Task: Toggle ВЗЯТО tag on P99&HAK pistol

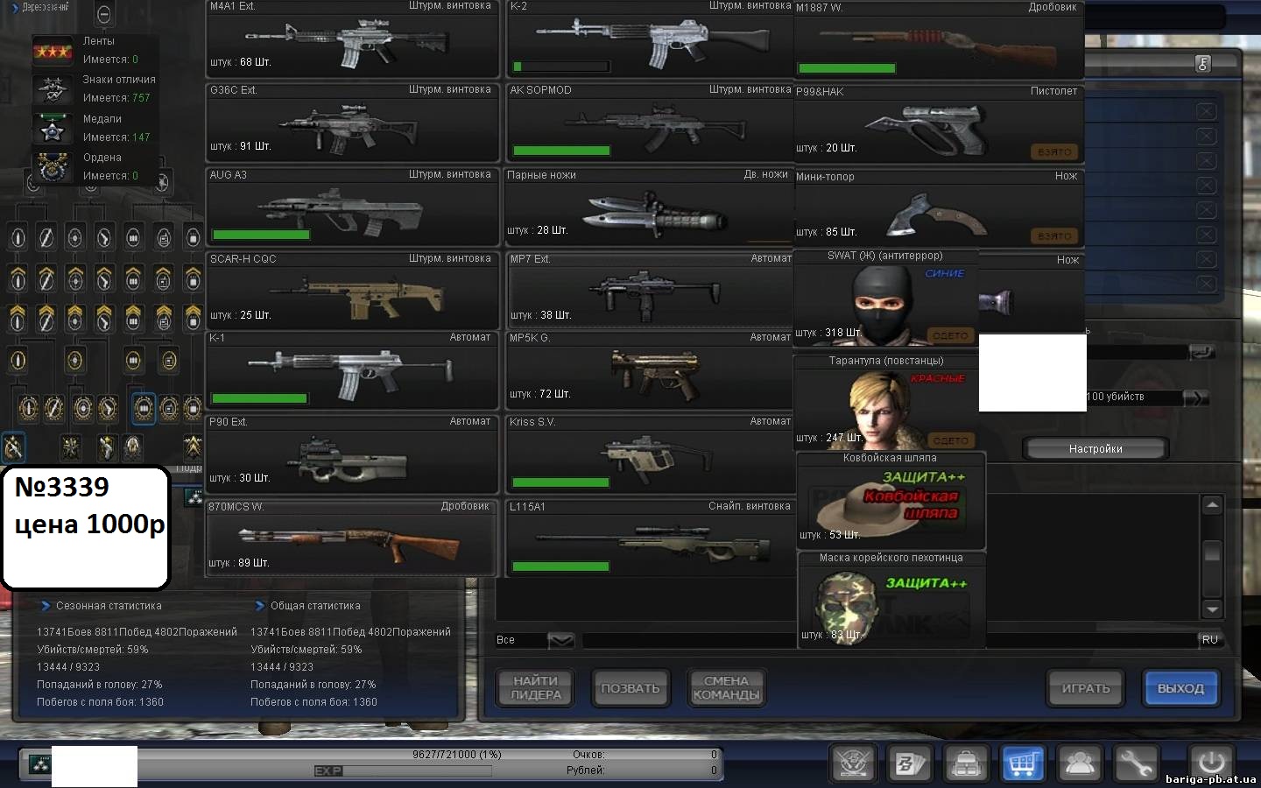Action: pos(1054,151)
